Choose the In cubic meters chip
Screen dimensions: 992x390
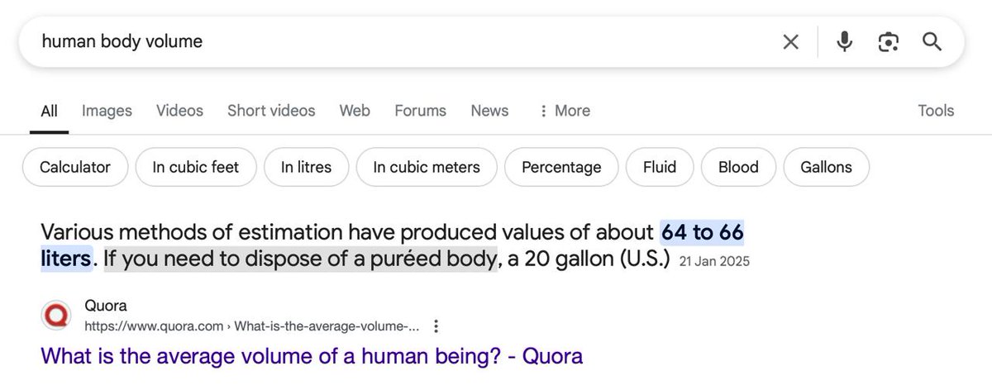click(x=427, y=167)
